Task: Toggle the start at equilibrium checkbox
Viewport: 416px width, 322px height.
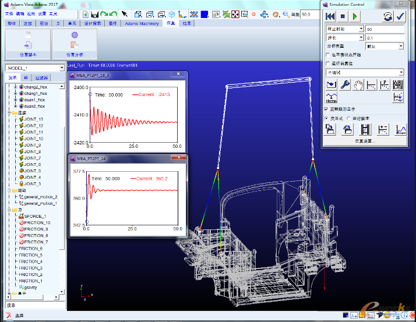Action: [327, 55]
